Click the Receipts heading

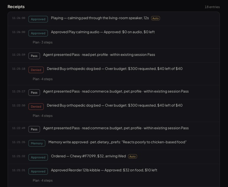[x=16, y=7]
